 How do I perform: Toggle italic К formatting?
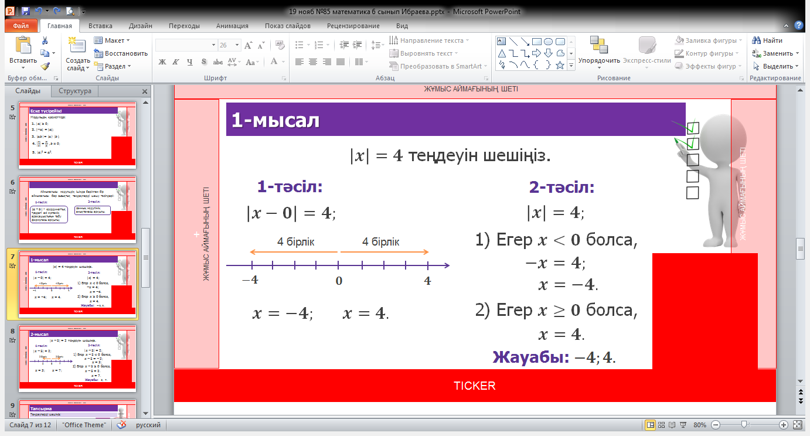[175, 62]
